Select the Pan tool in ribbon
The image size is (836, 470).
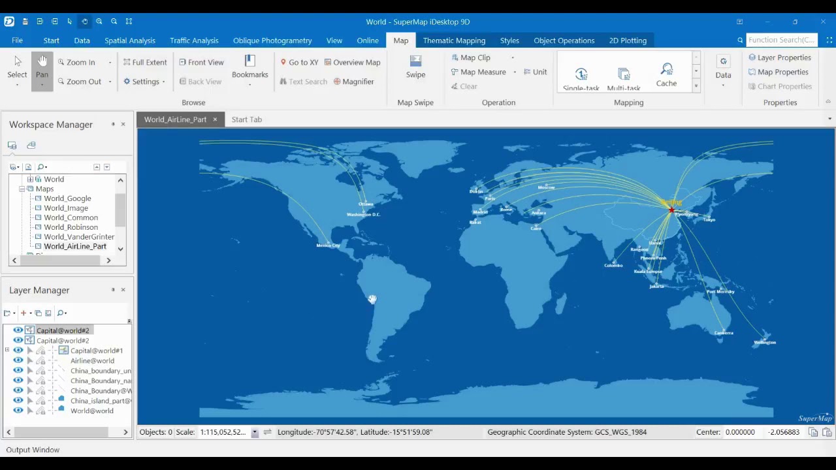coord(42,70)
